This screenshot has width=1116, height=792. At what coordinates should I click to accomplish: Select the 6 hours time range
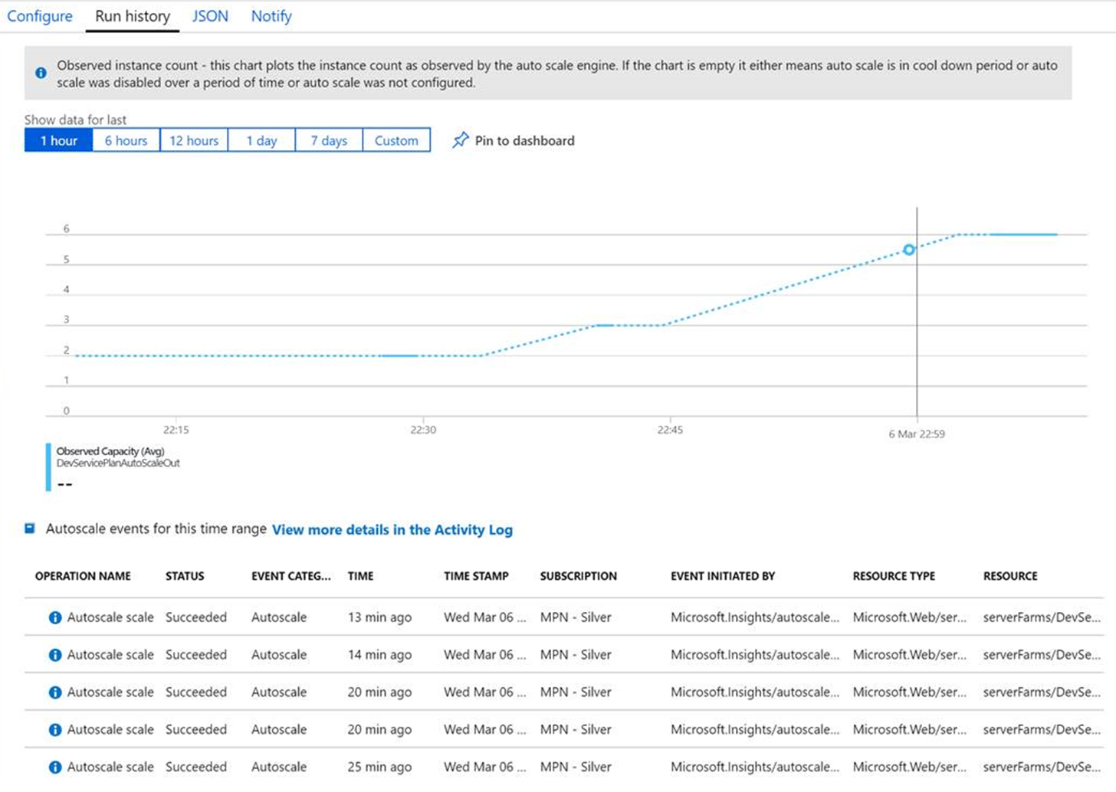tap(126, 140)
